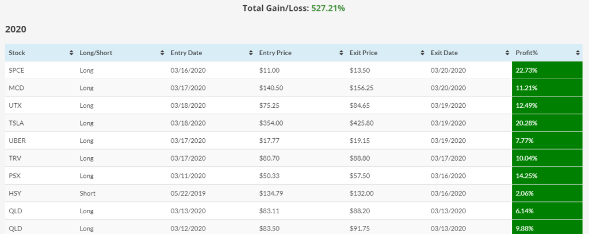Viewport: 589px width, 234px height.
Task: Click the $156.25 exit price
Action: (361, 88)
